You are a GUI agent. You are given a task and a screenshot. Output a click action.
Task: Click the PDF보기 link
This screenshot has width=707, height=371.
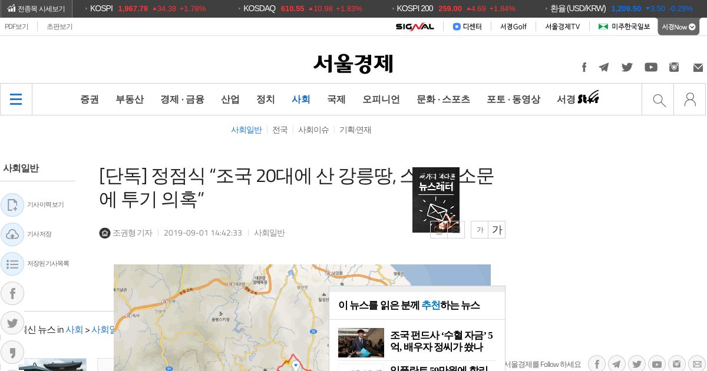pyautogui.click(x=16, y=26)
